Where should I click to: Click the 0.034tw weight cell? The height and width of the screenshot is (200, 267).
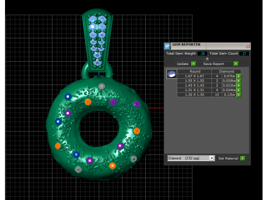pyautogui.click(x=229, y=90)
